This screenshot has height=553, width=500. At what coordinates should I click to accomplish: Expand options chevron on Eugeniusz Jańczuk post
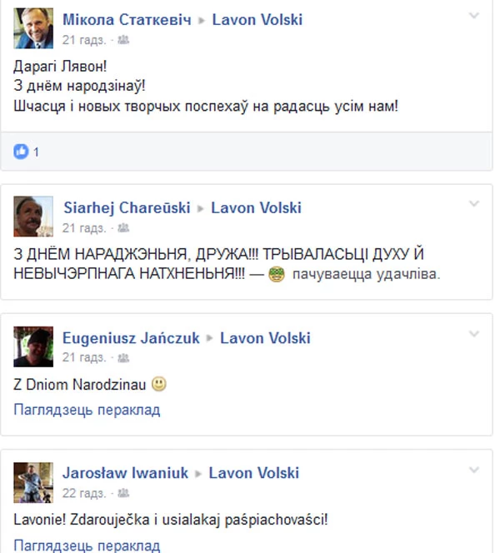coord(473,334)
